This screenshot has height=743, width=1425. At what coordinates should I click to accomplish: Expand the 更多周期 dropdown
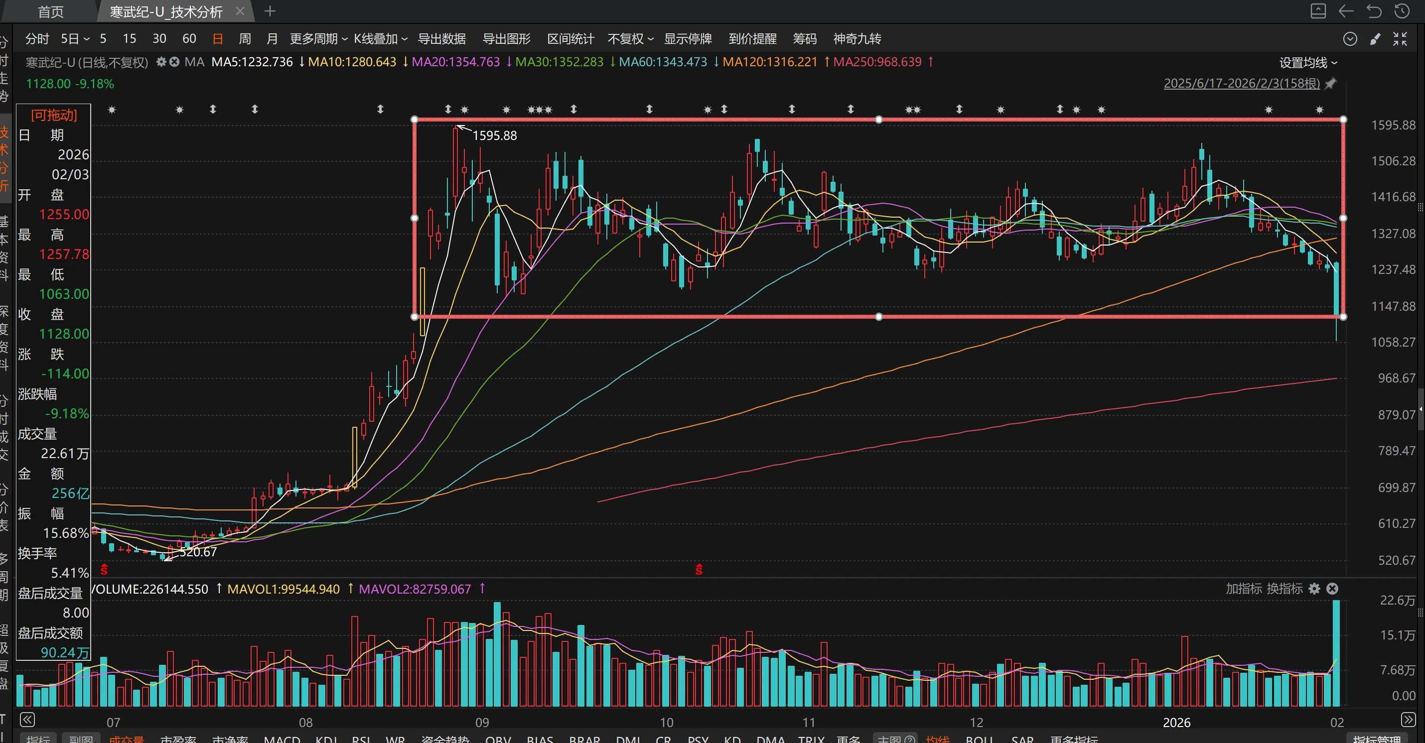coord(318,39)
